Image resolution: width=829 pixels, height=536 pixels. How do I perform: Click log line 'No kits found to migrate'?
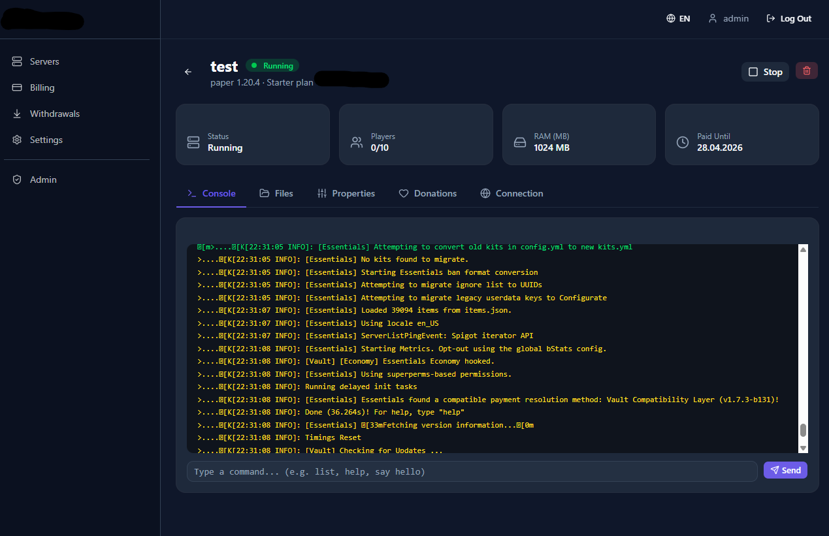click(333, 259)
